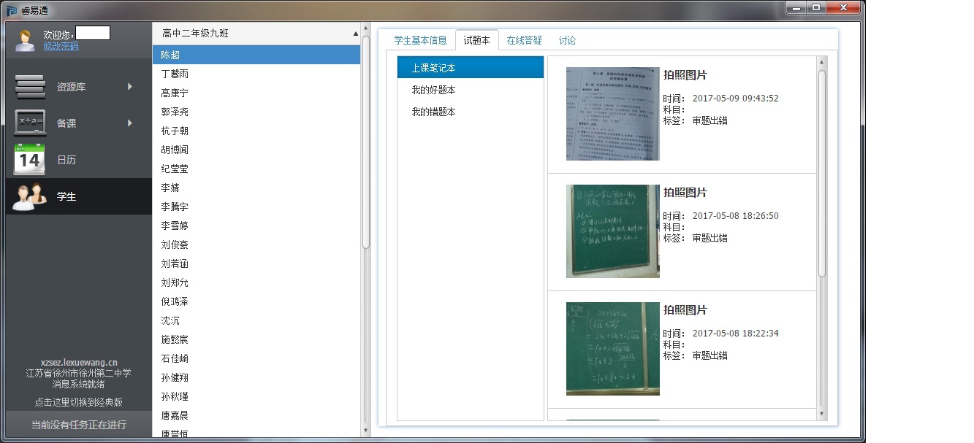Viewport: 974px width, 443px height.
Task: Expand the 备课 submenu arrow
Action: pos(130,123)
